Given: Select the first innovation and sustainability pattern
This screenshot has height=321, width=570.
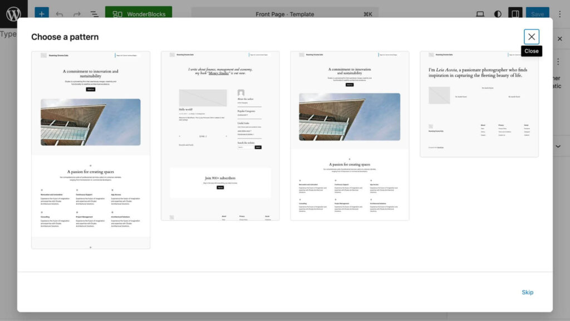Looking at the screenshot, I should (x=91, y=150).
